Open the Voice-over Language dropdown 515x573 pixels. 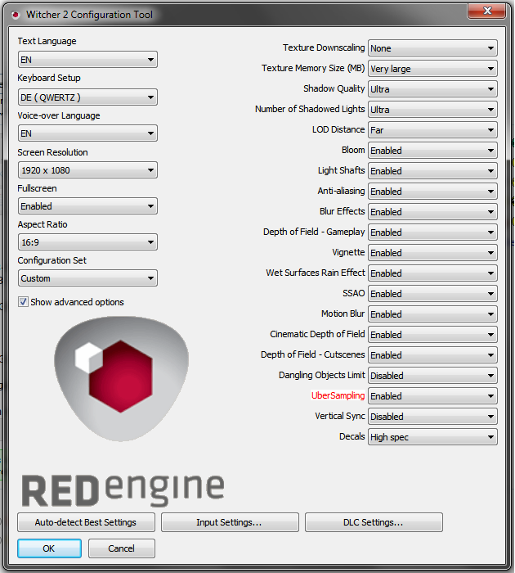(87, 133)
